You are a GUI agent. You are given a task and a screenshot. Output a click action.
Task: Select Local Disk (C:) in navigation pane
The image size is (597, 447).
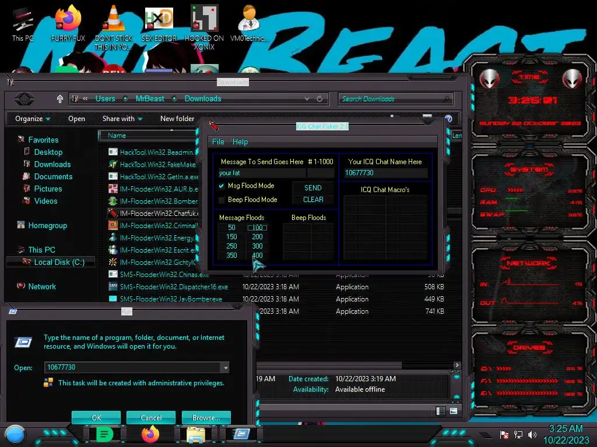[x=59, y=262]
